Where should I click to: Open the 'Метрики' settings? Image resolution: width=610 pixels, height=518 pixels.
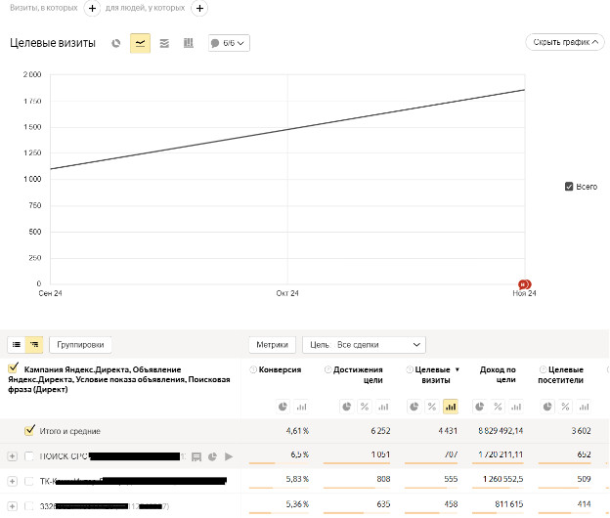273,345
